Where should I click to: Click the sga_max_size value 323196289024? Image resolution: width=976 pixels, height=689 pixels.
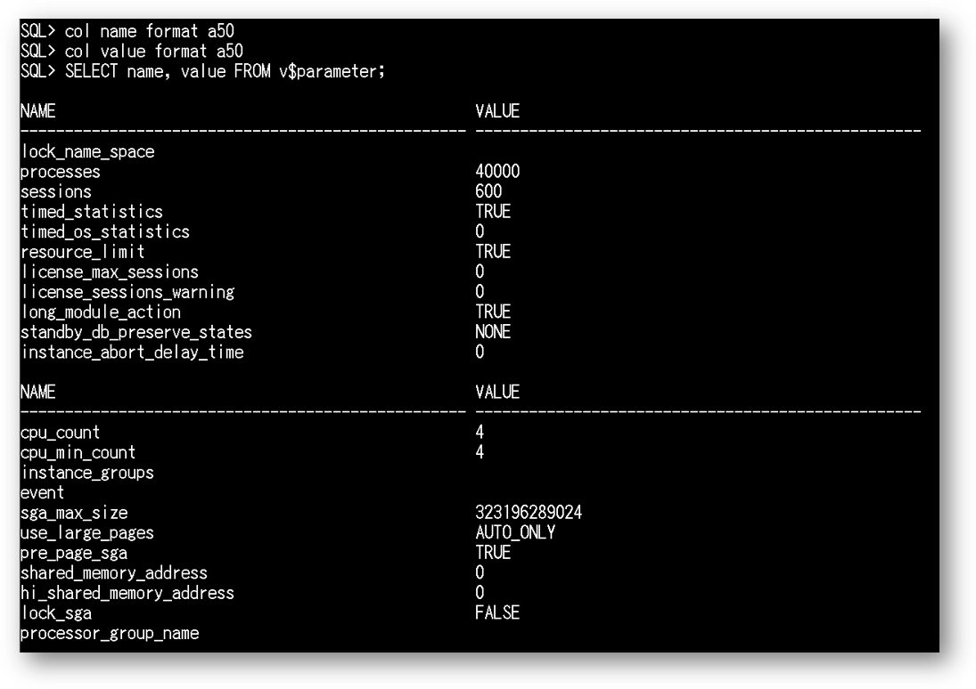[529, 513]
